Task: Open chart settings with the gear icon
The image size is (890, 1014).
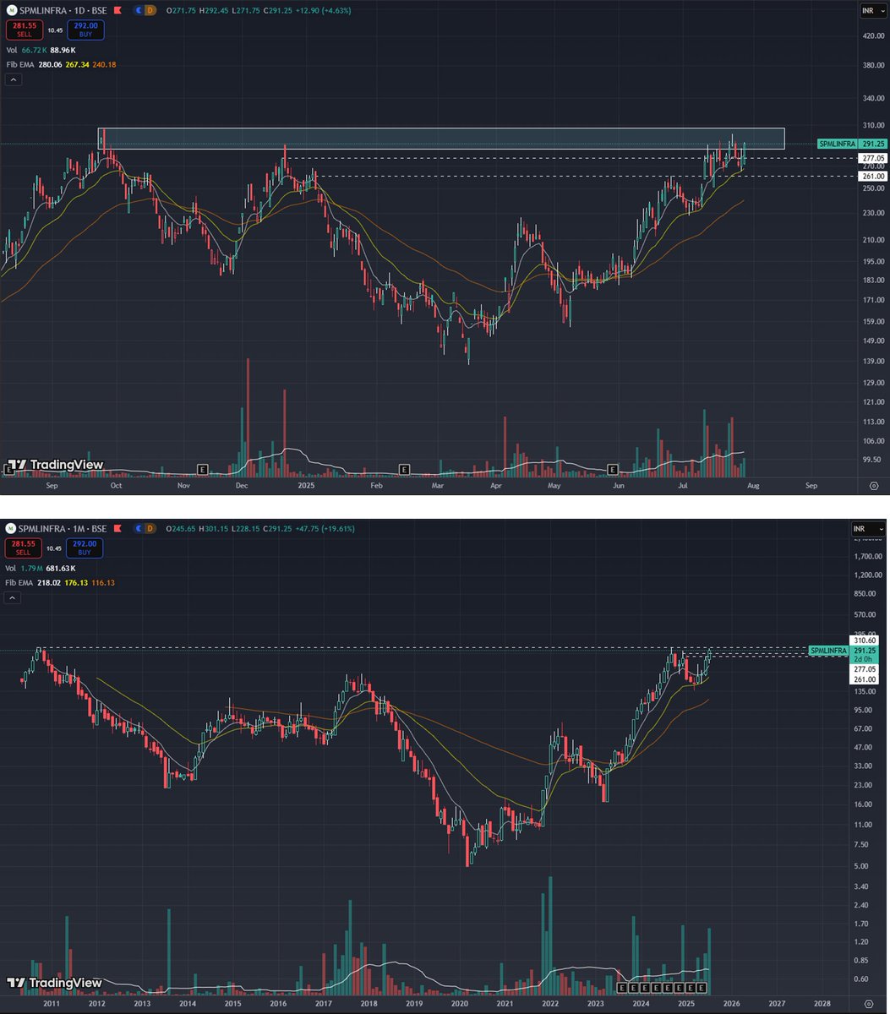Action: (874, 485)
